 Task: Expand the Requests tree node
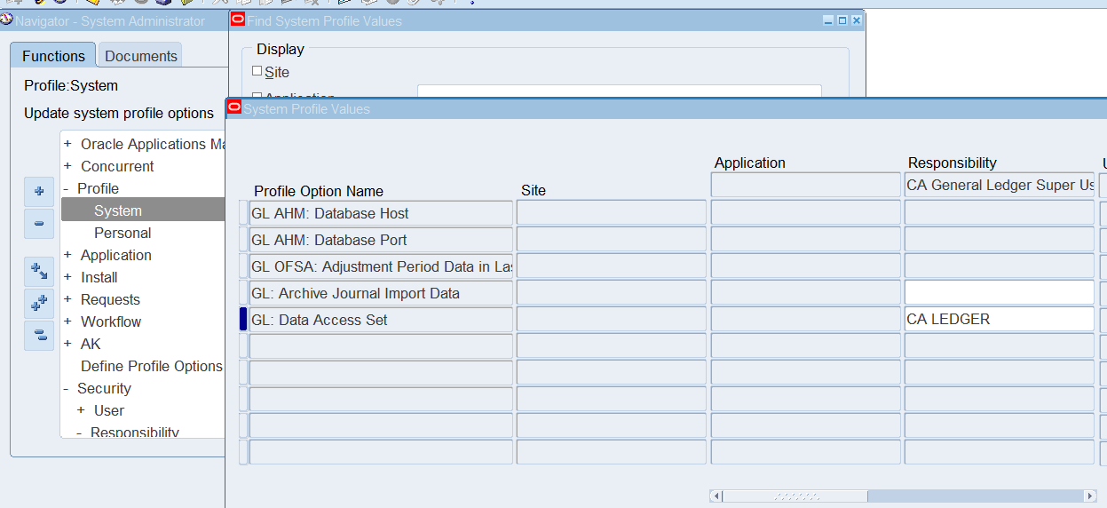tap(67, 299)
